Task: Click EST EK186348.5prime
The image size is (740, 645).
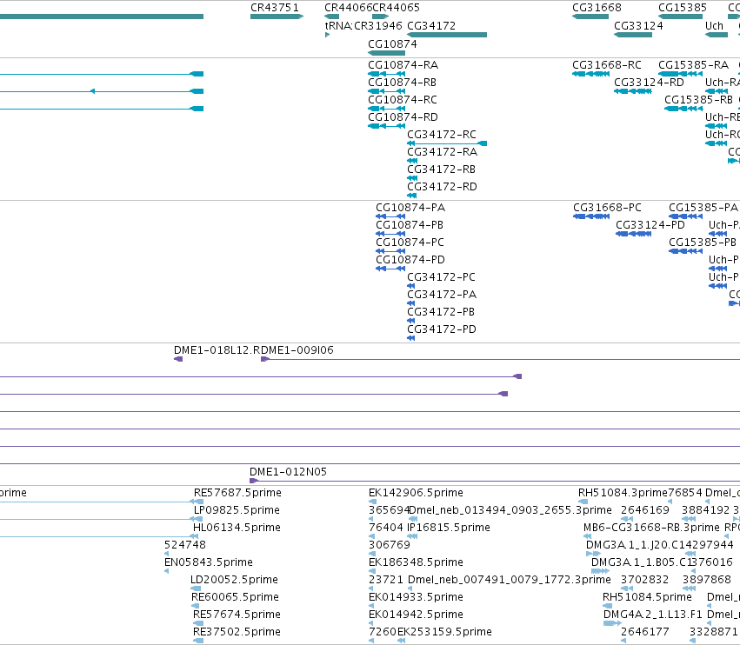Action: pos(416,563)
